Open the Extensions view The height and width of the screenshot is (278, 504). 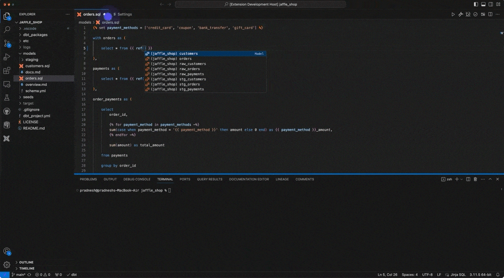[x=7, y=71]
